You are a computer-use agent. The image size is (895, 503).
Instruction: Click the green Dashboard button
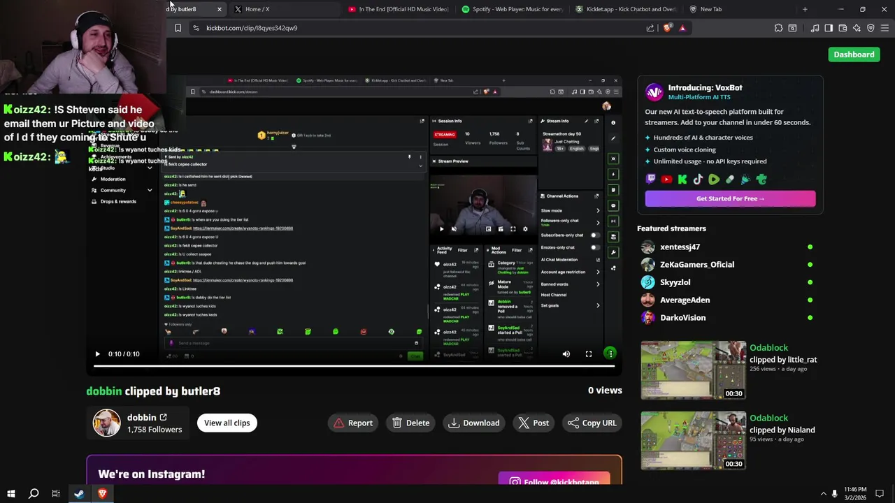point(854,54)
